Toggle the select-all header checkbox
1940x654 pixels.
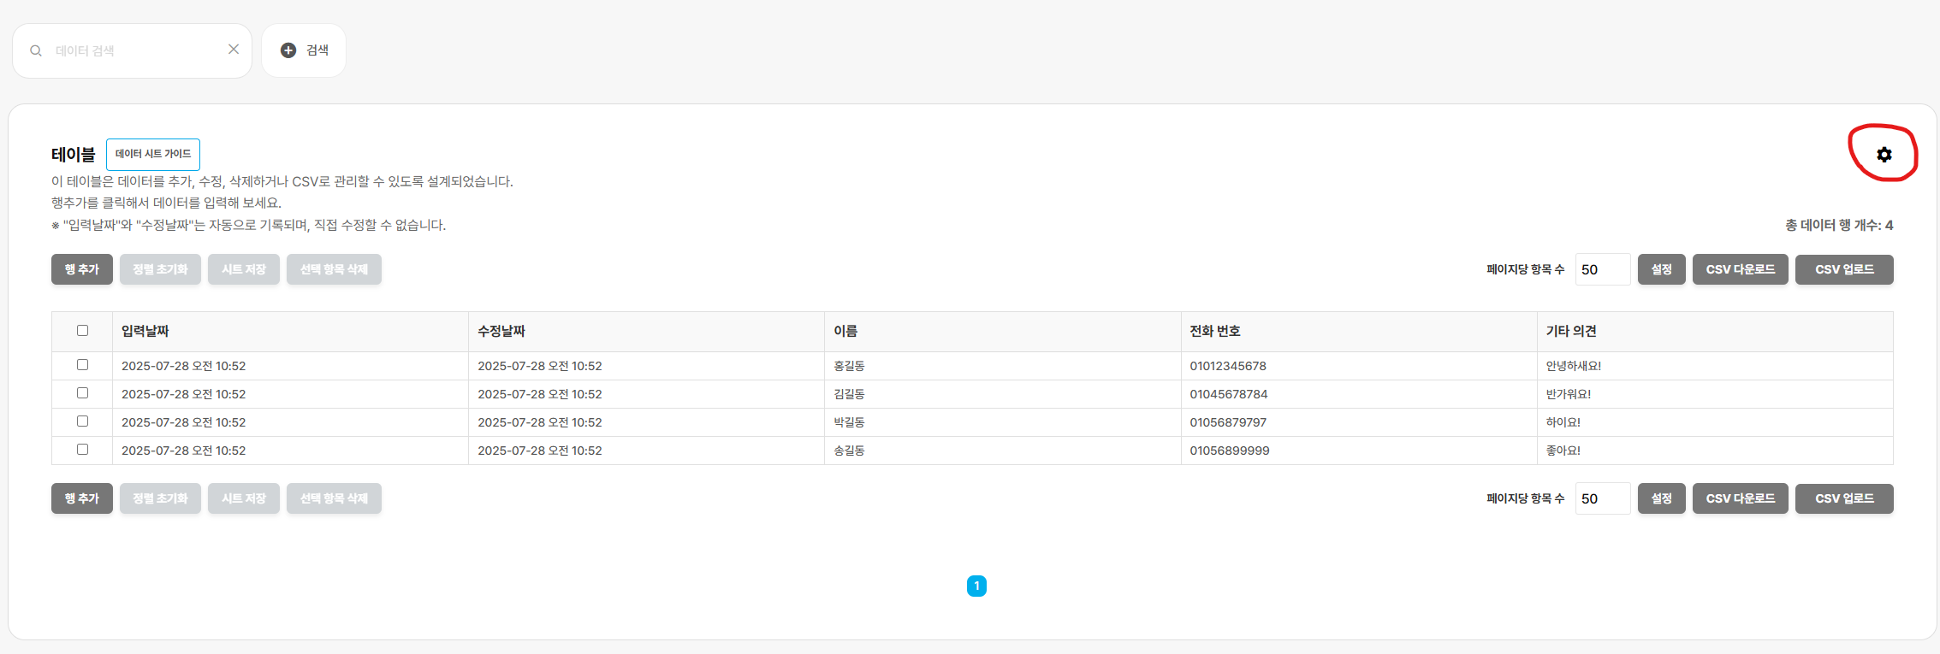point(83,330)
